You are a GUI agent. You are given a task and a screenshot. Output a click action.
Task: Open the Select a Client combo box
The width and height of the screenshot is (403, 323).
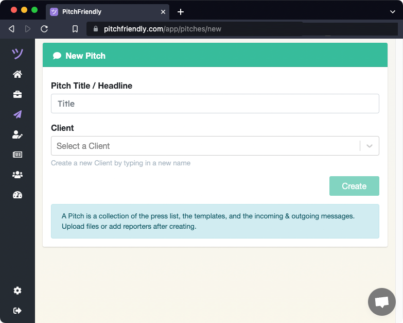(206, 146)
